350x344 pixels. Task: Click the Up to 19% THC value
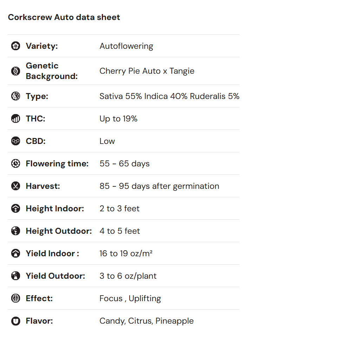(118, 119)
